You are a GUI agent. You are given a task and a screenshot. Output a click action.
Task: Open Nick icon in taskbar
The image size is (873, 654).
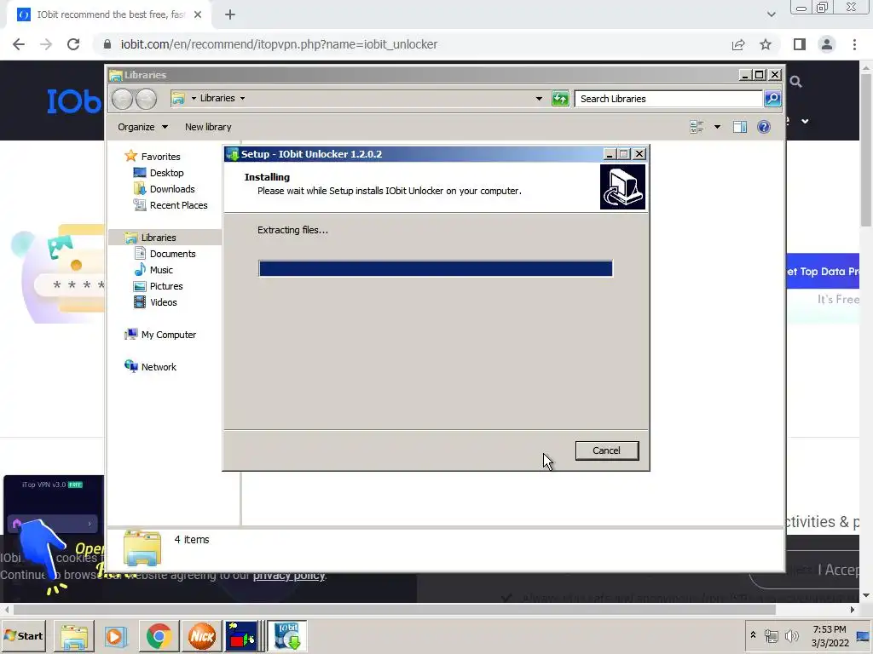201,636
